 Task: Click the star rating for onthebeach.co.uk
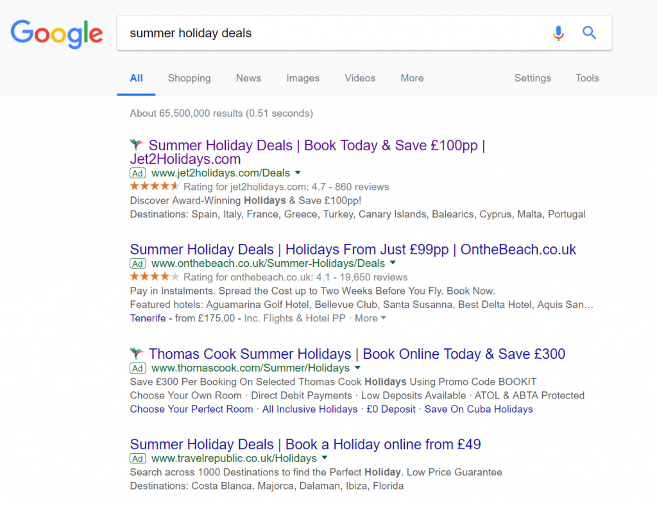(155, 277)
